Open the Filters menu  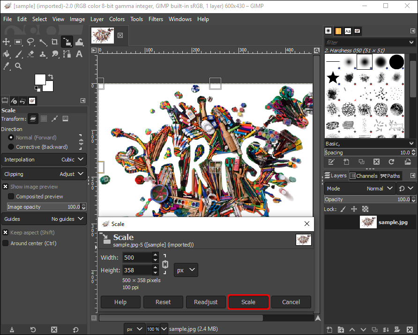(x=156, y=19)
